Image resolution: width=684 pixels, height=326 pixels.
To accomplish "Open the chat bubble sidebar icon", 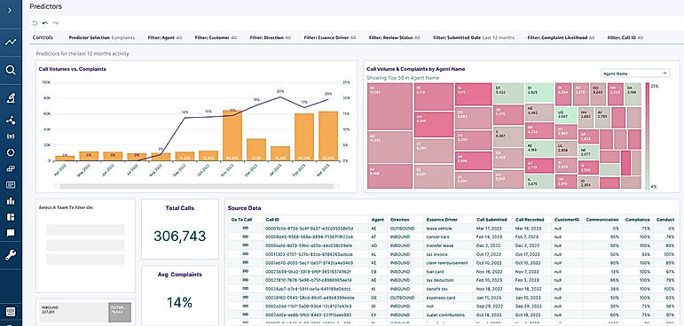I will point(11,233).
